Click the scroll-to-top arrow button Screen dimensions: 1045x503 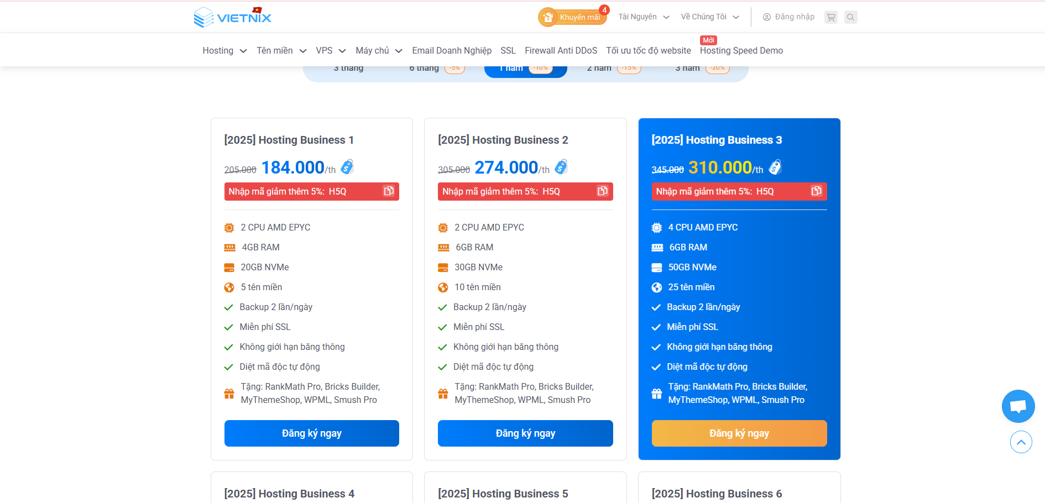pyautogui.click(x=1021, y=442)
